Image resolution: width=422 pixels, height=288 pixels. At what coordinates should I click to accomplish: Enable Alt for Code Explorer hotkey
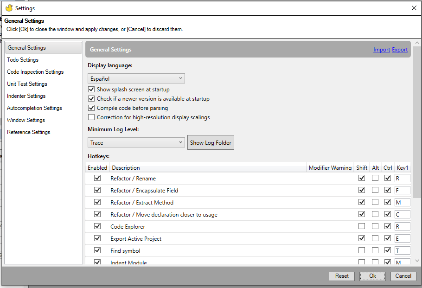375,226
